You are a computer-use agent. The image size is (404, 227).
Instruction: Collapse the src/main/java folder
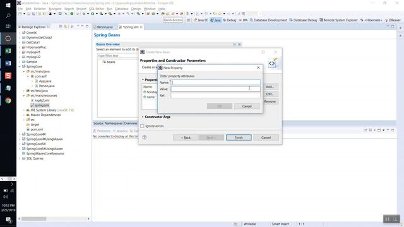point(24,71)
